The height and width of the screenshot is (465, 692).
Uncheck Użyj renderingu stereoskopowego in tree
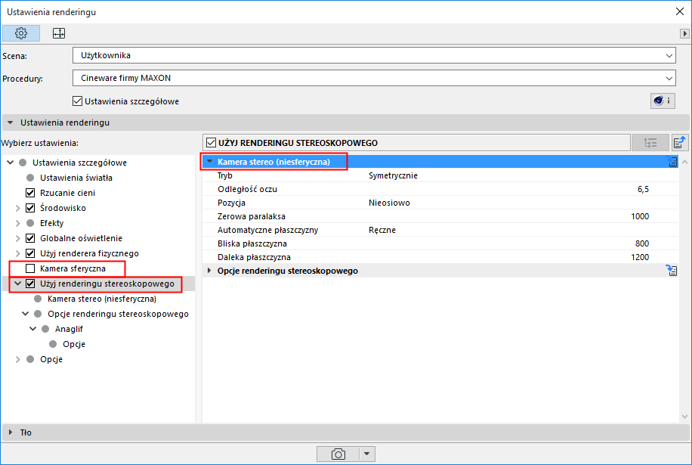click(x=30, y=284)
